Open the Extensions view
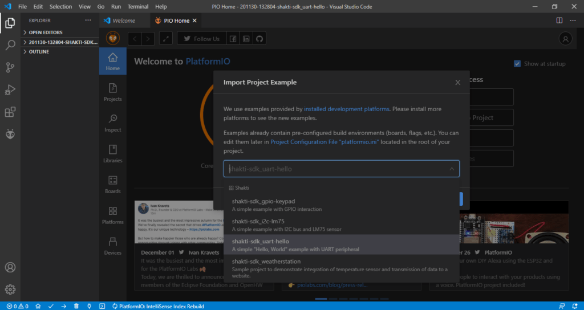This screenshot has width=584, height=310. point(10,112)
